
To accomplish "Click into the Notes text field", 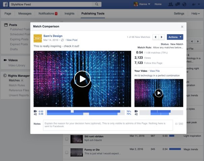I will 108,125.
